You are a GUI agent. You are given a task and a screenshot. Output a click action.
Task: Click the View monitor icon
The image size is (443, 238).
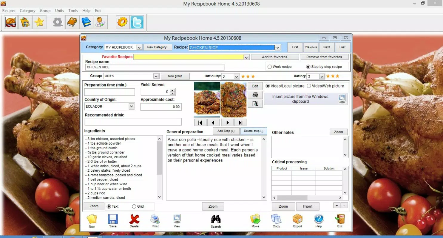pos(177,221)
